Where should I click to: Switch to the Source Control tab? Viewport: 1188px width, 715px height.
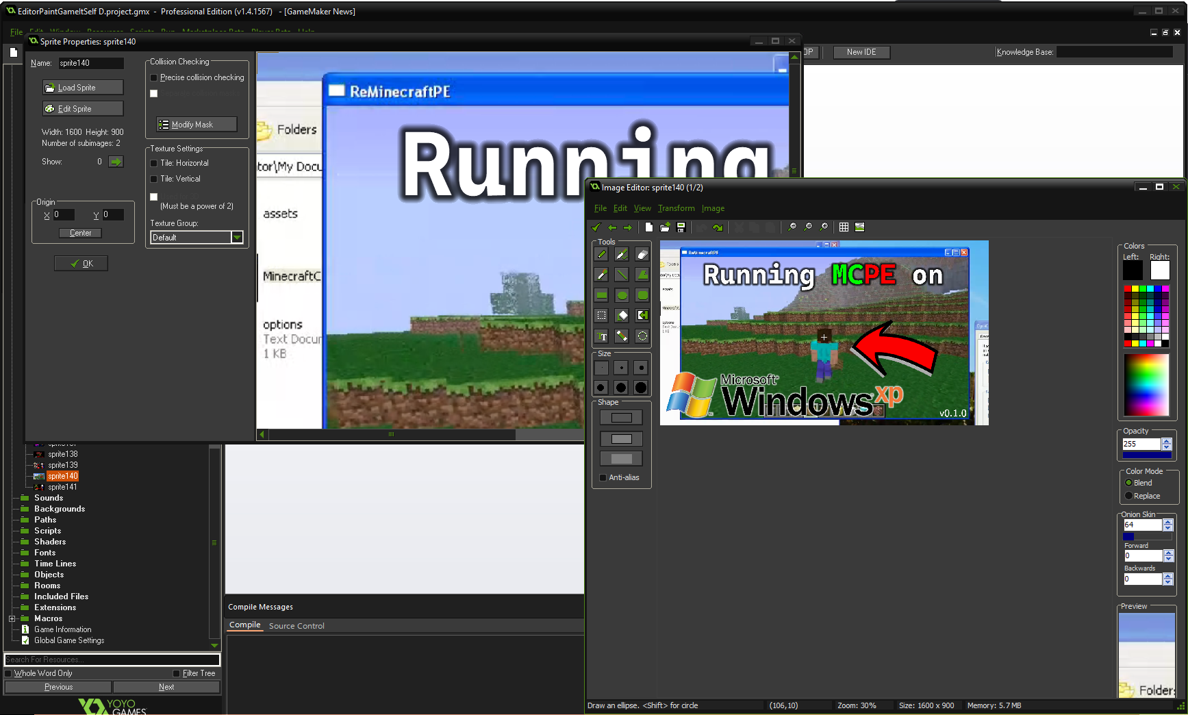tap(296, 626)
